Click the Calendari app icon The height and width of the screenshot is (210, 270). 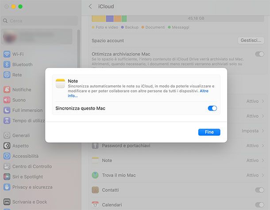(95, 205)
